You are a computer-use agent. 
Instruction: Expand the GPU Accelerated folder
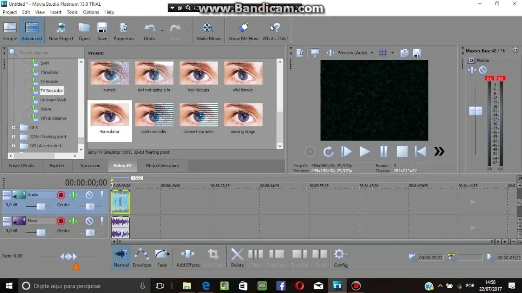13,146
